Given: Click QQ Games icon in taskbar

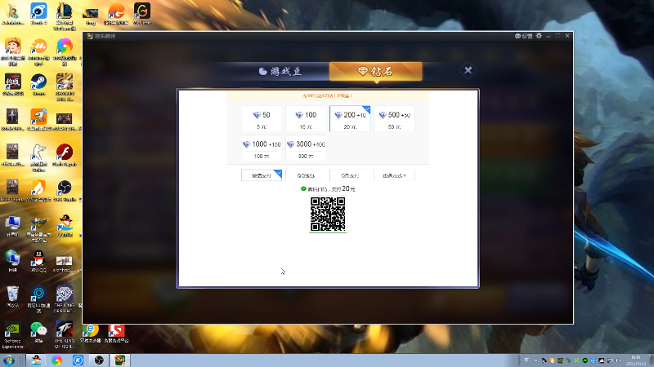Looking at the screenshot, I should pos(36,360).
